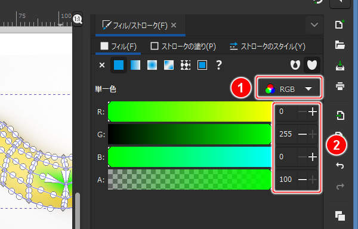
Task: Click the import file icon
Action: coord(340,116)
